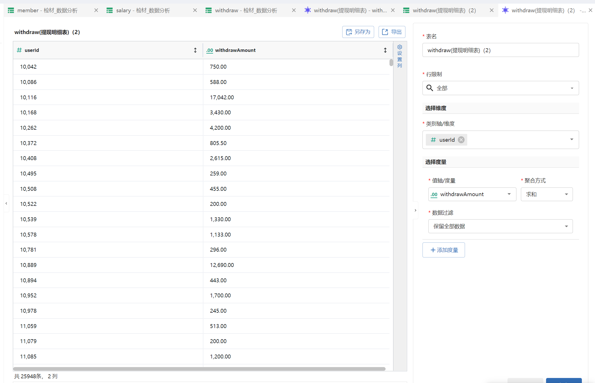This screenshot has height=383, width=595.
Task: Open the column settings gear icon
Action: point(400,47)
